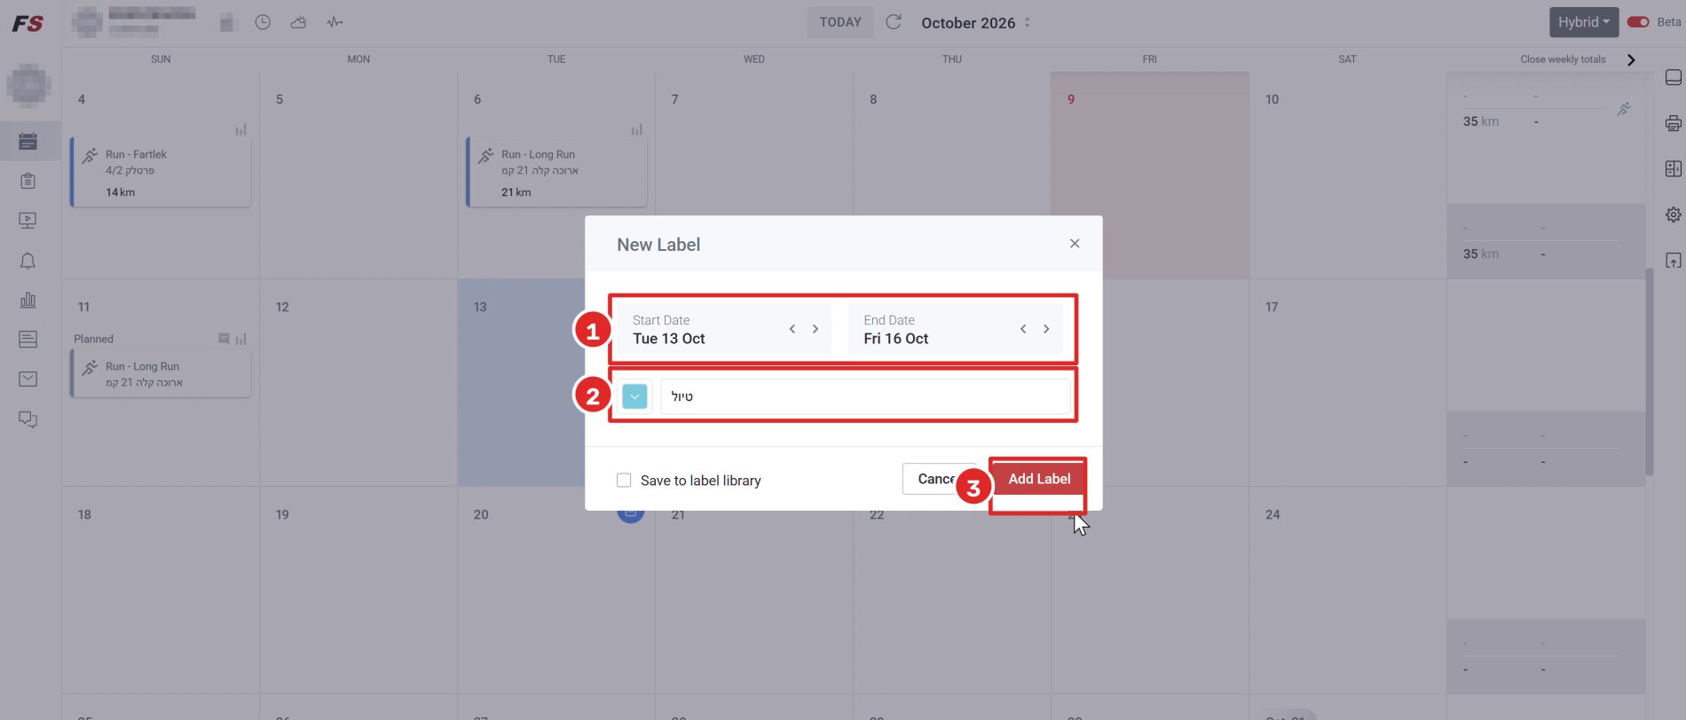Image resolution: width=1686 pixels, height=720 pixels.
Task: Move Start Date to previous day
Action: point(792,329)
